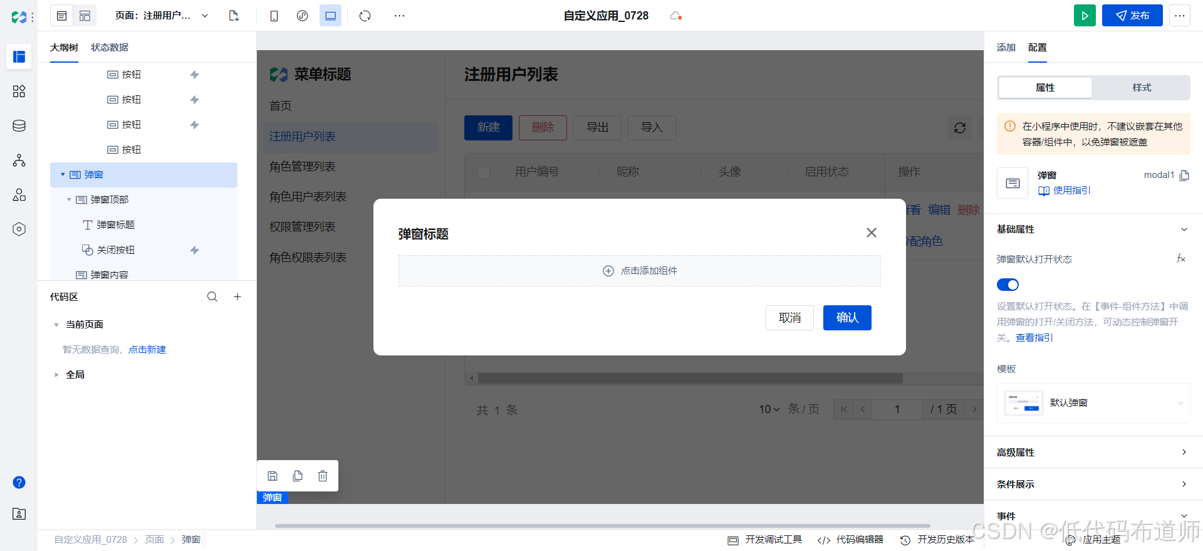Open the user permissions icon in sidebar
1203x551 pixels.
(x=19, y=195)
